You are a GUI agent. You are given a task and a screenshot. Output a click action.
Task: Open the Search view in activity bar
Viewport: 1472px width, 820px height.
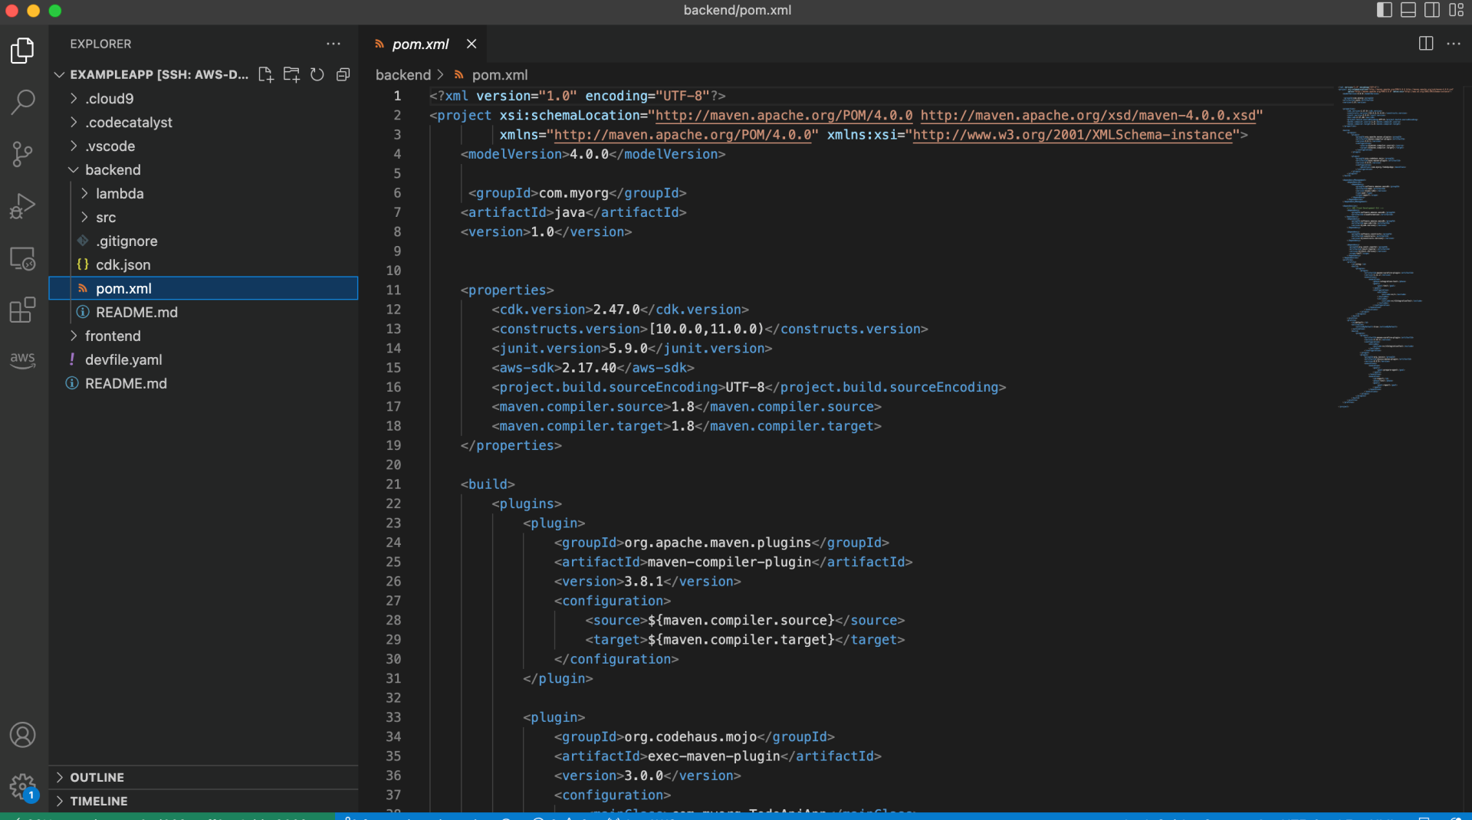pos(23,102)
